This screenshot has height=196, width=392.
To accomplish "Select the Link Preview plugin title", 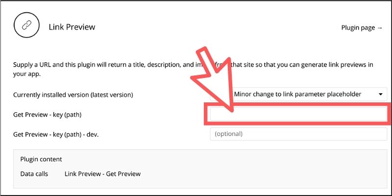I will (x=72, y=27).
